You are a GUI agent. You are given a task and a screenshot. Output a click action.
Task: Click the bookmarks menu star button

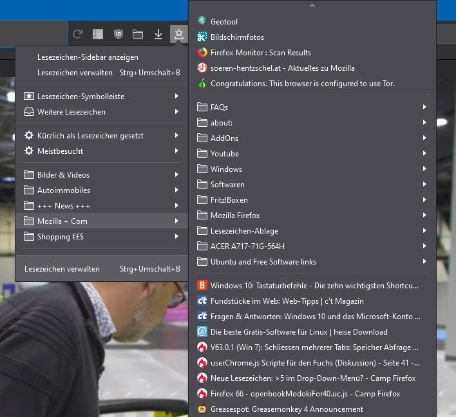point(179,34)
